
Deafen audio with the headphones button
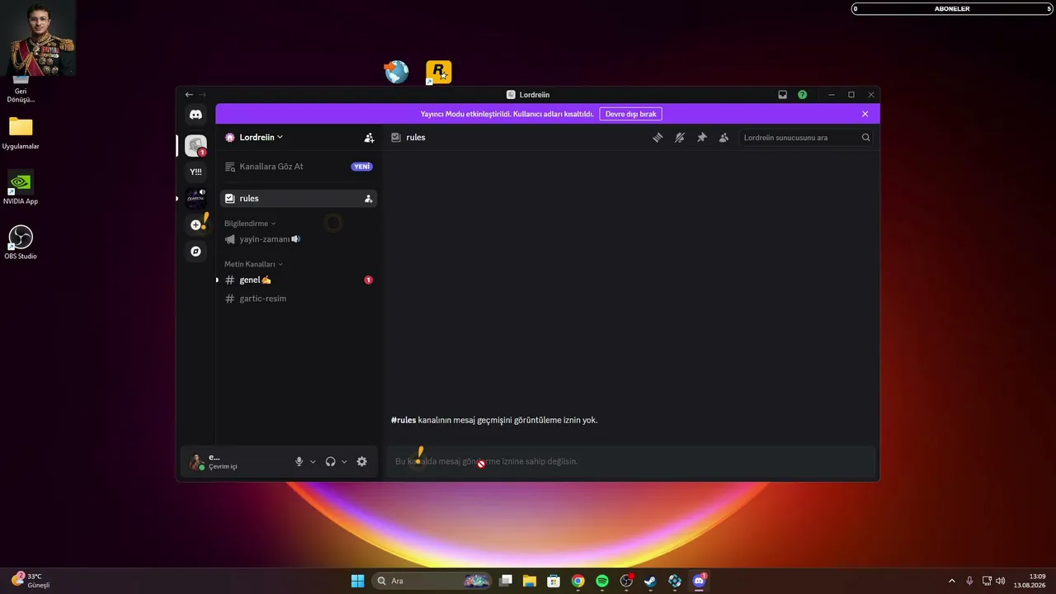coord(330,462)
